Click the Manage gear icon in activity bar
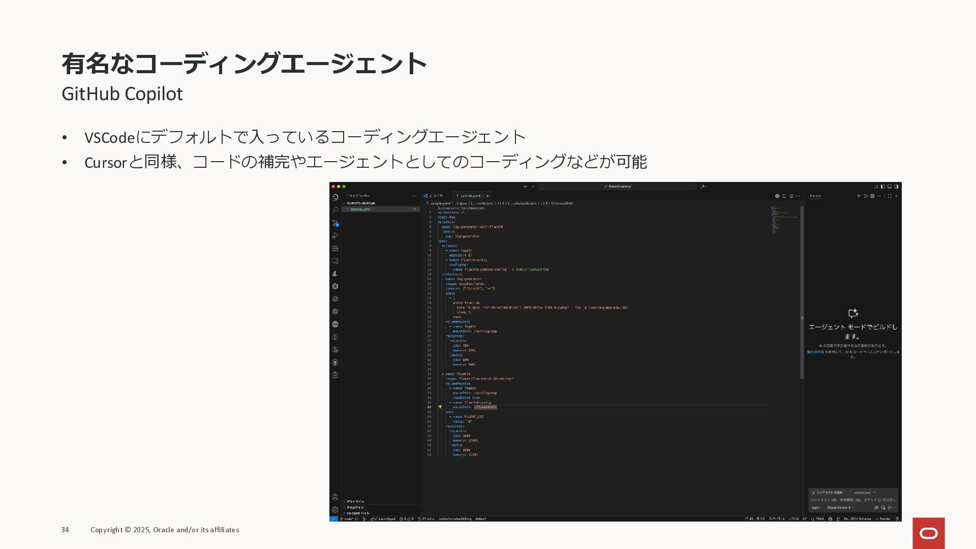Viewport: 976px width, 549px height. click(335, 509)
